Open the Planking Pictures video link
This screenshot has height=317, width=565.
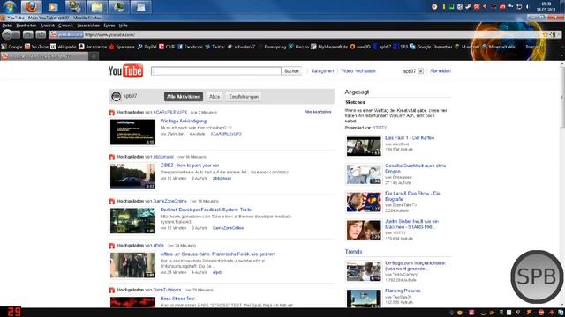click(x=403, y=291)
